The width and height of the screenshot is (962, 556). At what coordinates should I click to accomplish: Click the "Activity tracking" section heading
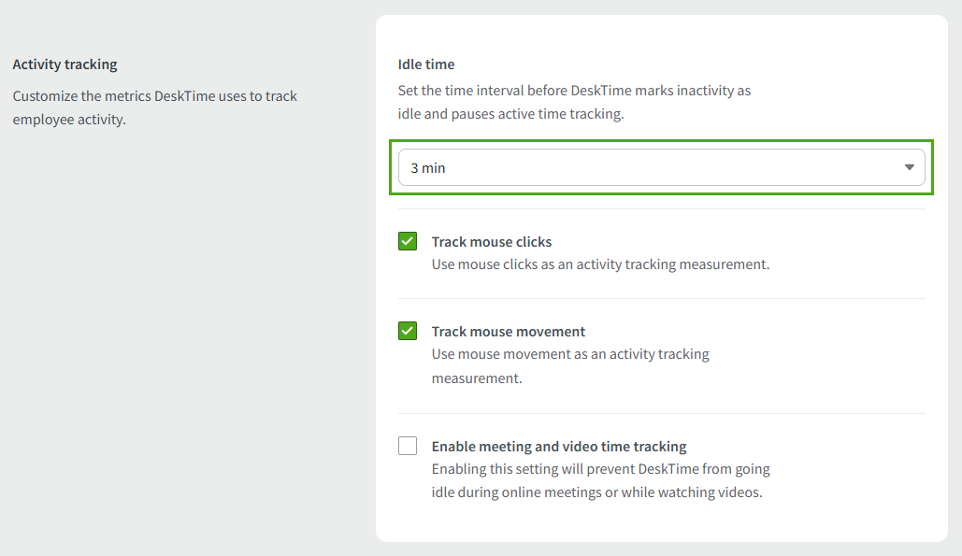tap(65, 64)
